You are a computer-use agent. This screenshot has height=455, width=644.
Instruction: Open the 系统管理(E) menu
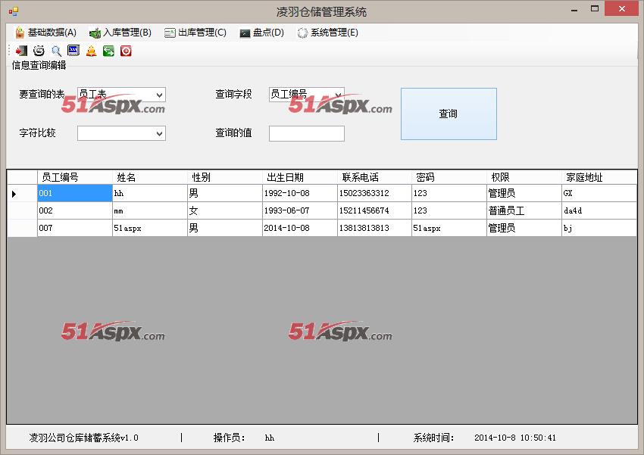pos(327,33)
